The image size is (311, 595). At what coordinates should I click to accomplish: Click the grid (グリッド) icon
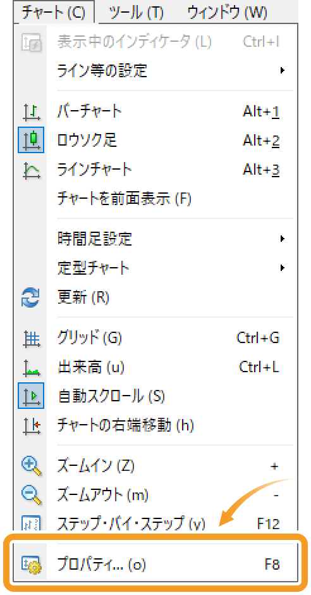pyautogui.click(x=31, y=337)
